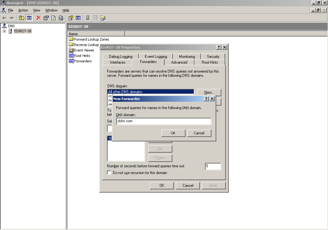Click the Export List toolbar icon
328x230 pixels.
pyautogui.click(x=61, y=18)
